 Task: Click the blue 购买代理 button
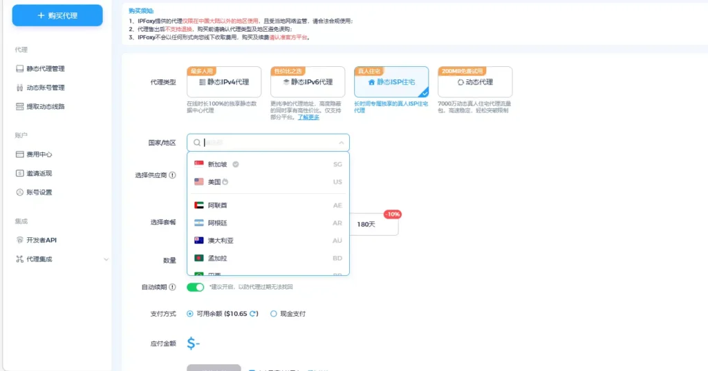57,15
